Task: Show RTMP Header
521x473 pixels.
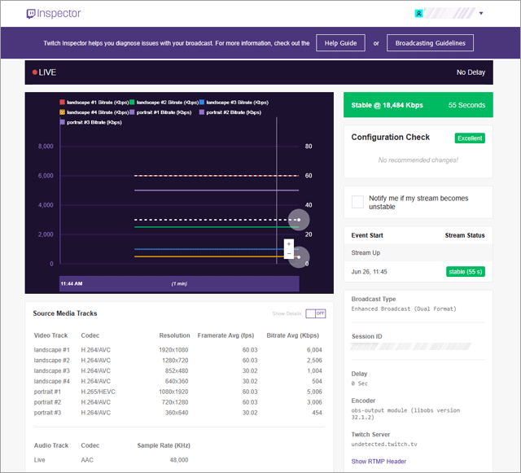Action: click(379, 462)
